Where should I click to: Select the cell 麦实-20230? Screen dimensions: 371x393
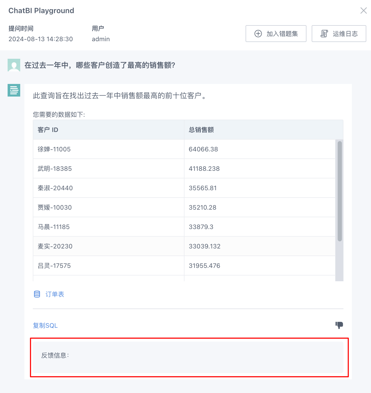coord(109,246)
